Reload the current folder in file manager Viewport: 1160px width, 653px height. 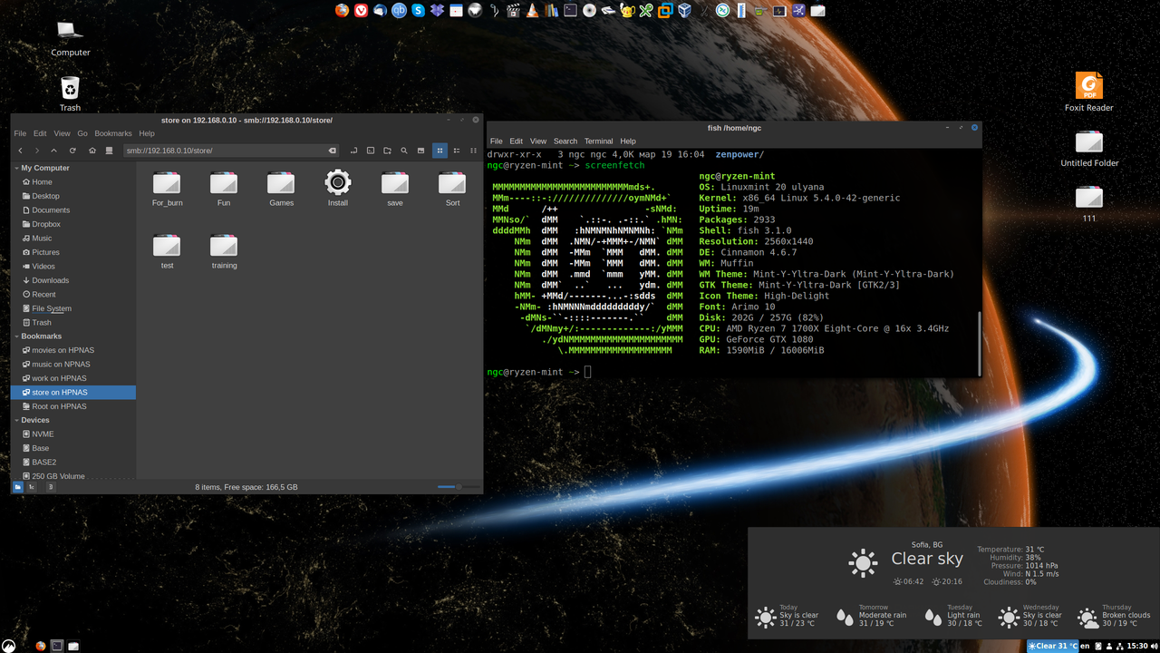(x=71, y=151)
